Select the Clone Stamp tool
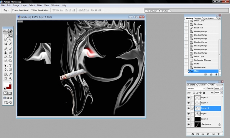 click(6, 53)
